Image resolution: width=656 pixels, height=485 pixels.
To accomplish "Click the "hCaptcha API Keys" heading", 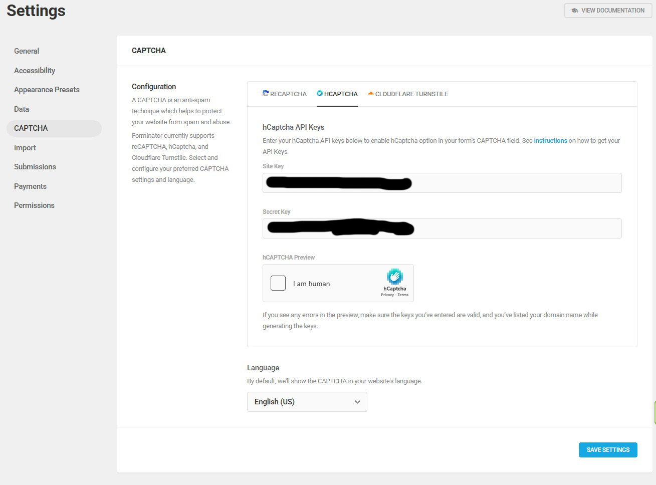I will pyautogui.click(x=293, y=127).
